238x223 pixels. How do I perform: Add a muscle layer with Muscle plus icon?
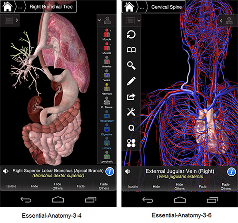pos(107,34)
